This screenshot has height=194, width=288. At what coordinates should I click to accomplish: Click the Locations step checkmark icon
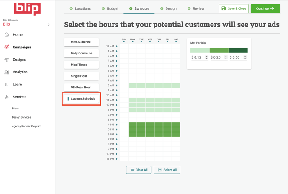[71, 8]
